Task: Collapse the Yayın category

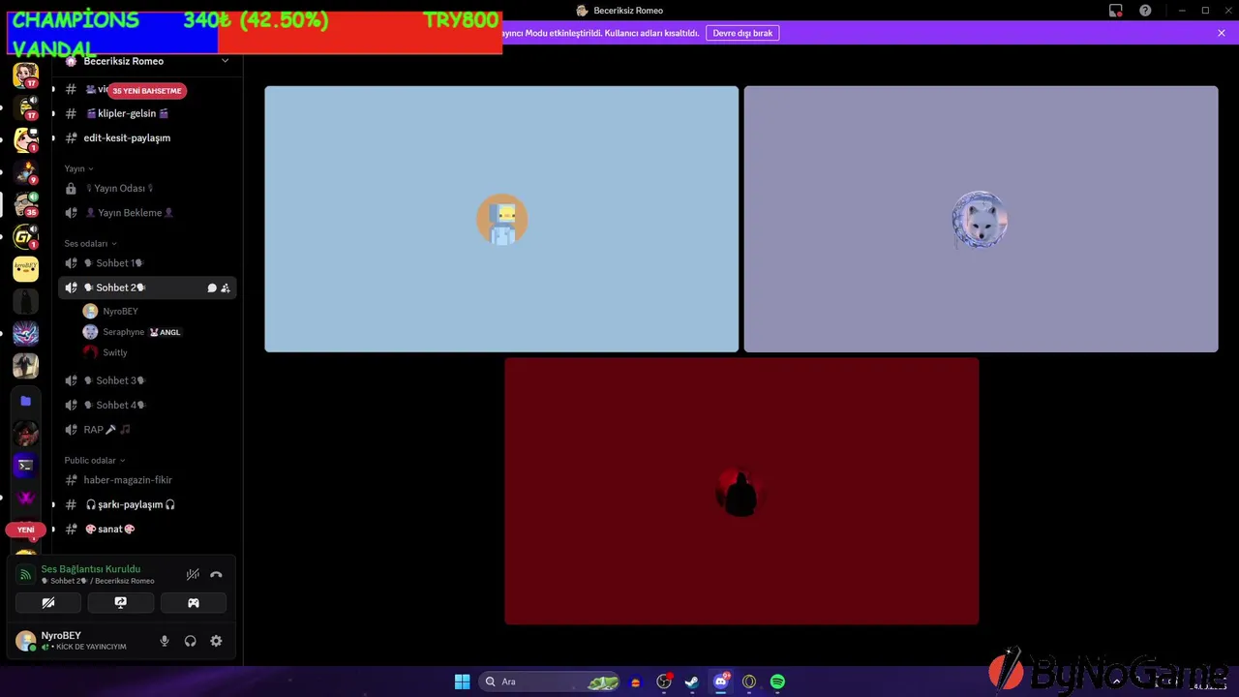Action: click(79, 168)
